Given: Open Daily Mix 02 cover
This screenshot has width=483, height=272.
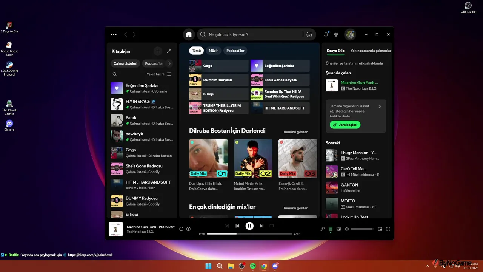Looking at the screenshot, I should (x=253, y=159).
